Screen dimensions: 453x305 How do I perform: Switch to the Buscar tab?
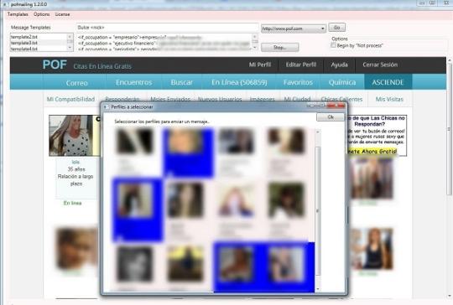click(x=181, y=82)
